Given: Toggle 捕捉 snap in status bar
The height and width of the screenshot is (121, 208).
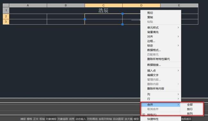Looking at the screenshot, I should click(23, 119).
